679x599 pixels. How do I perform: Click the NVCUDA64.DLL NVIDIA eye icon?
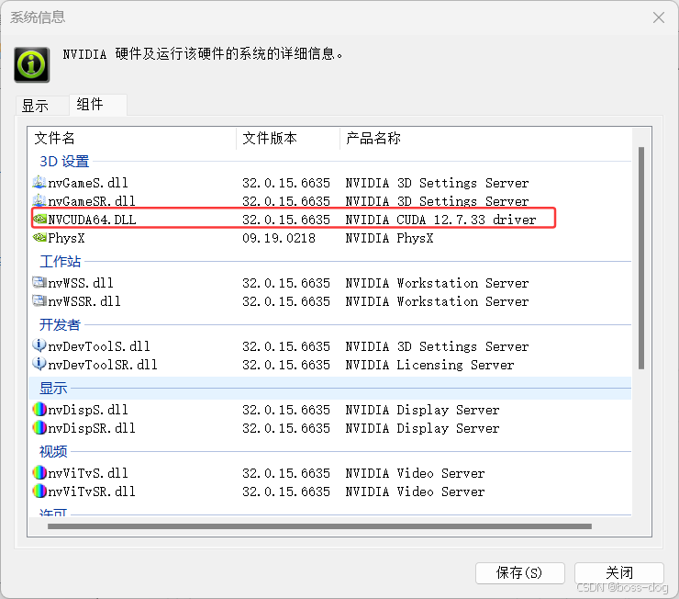(x=39, y=219)
